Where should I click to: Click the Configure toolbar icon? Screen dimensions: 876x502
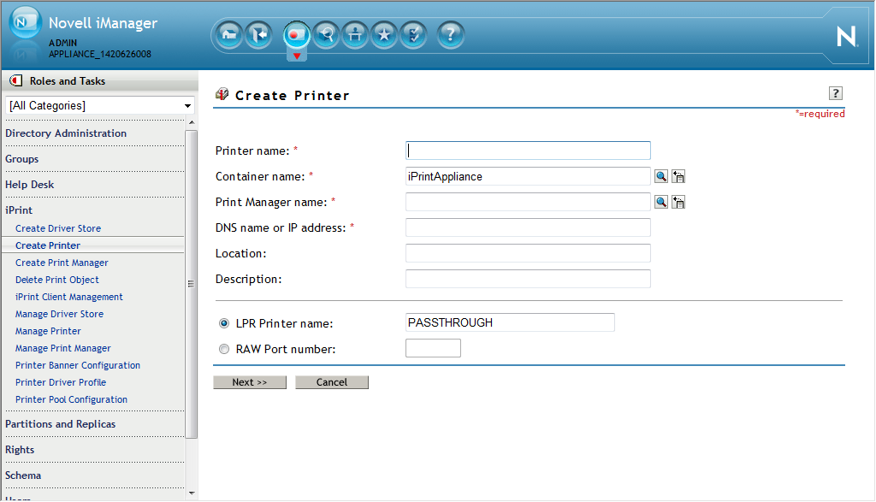[x=355, y=35]
